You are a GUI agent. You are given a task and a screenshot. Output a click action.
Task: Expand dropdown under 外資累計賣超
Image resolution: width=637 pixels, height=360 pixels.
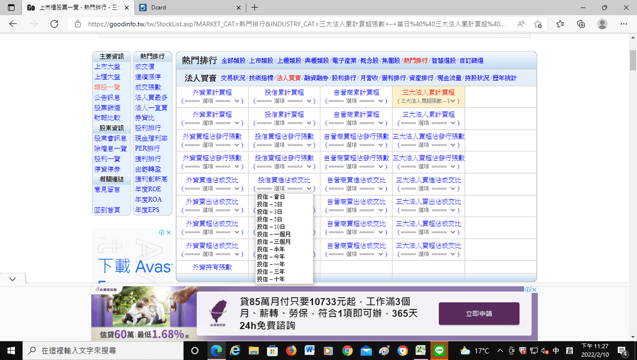tap(212, 123)
